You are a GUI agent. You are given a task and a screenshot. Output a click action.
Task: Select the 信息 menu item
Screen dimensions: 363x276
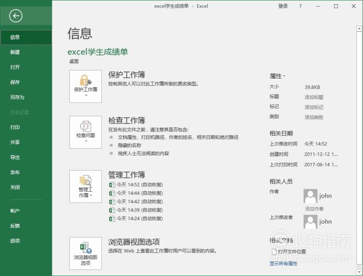26,37
